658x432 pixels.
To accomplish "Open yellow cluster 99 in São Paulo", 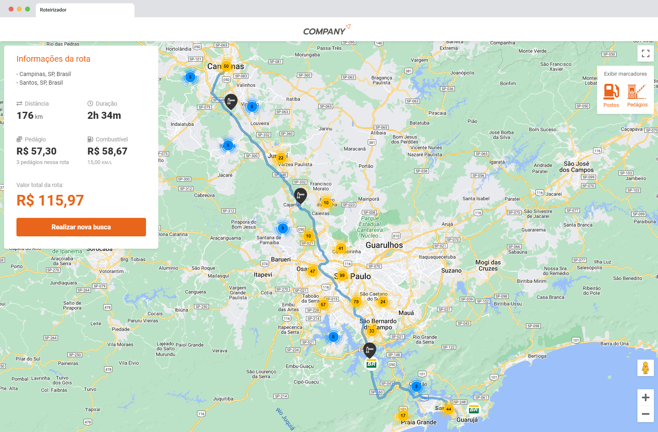I will click(342, 275).
